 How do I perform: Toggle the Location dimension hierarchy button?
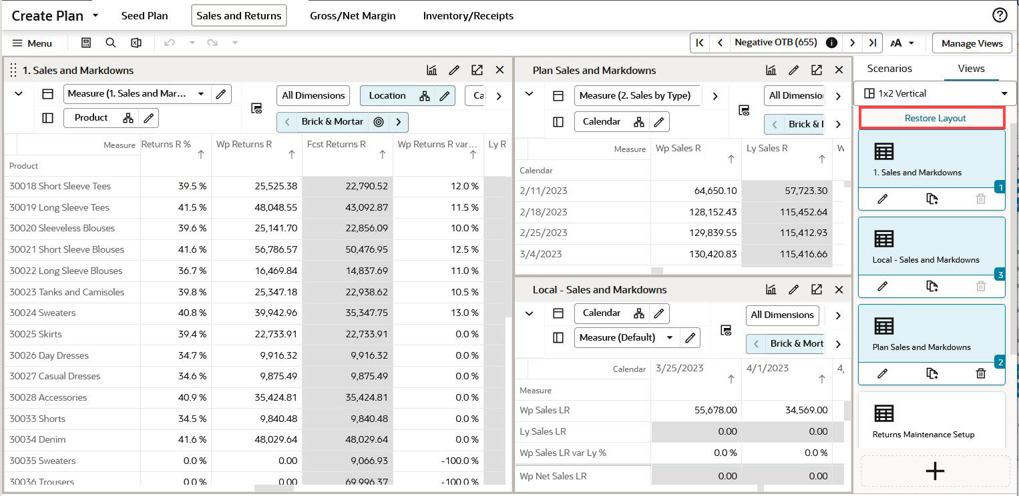tap(425, 96)
